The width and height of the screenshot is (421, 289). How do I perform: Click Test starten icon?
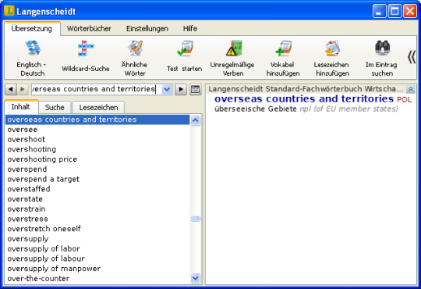(x=185, y=56)
